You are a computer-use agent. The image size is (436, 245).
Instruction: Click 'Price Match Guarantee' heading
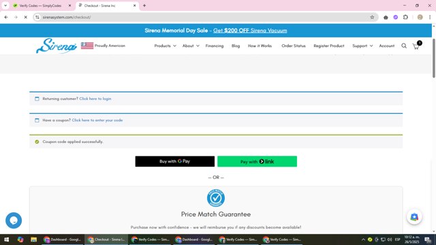(216, 214)
